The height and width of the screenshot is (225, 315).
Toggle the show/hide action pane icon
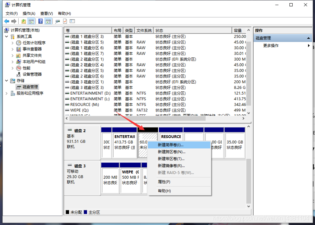tap(48, 21)
